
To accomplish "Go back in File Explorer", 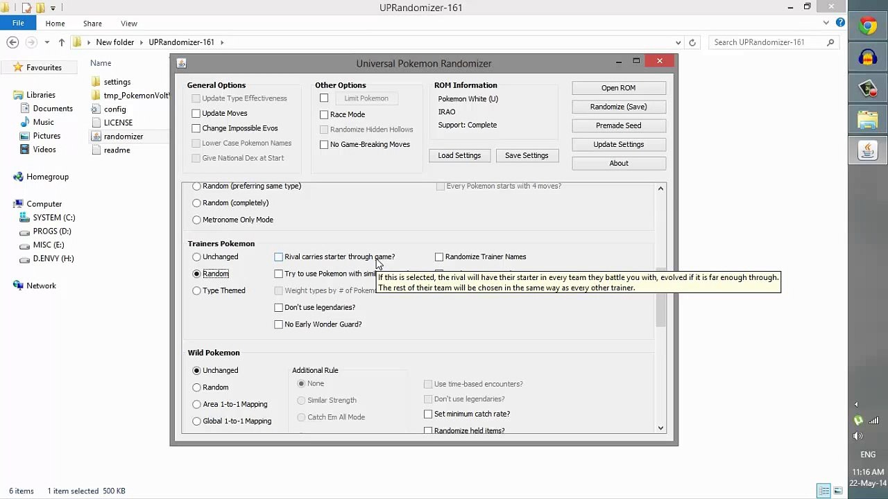I will [12, 42].
